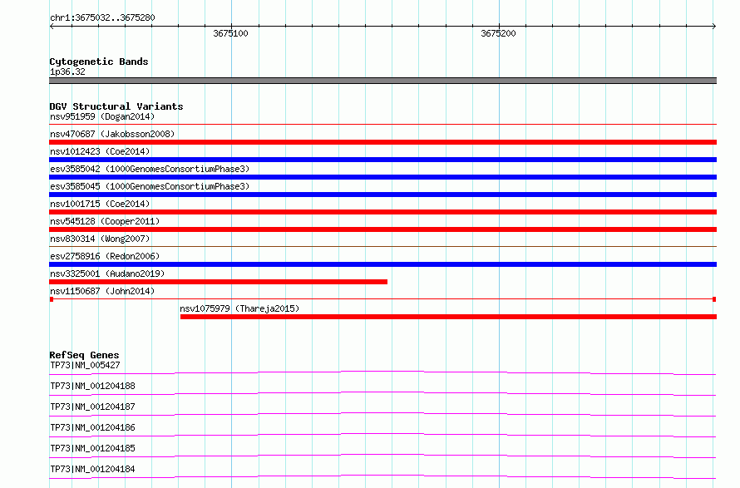Click the red bar for nsv1001715
The height and width of the screenshot is (488, 740).
click(382, 212)
